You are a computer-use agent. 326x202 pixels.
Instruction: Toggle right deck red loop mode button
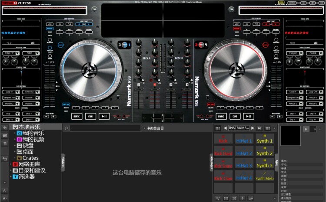tap(236, 29)
